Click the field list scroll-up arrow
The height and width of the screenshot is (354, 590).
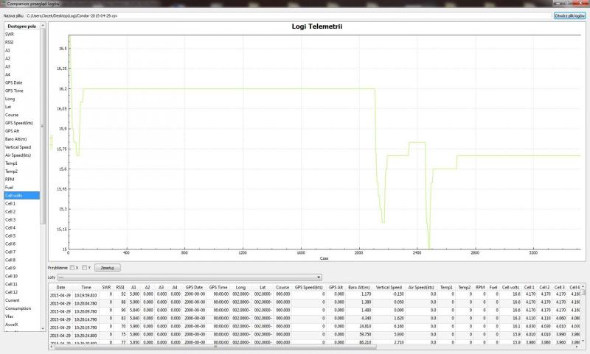pyautogui.click(x=44, y=24)
